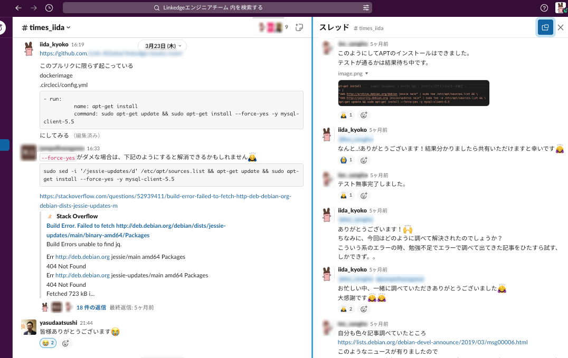This screenshot has height=358, width=568.
Task: Open the history clock icon
Action: coord(49,7)
